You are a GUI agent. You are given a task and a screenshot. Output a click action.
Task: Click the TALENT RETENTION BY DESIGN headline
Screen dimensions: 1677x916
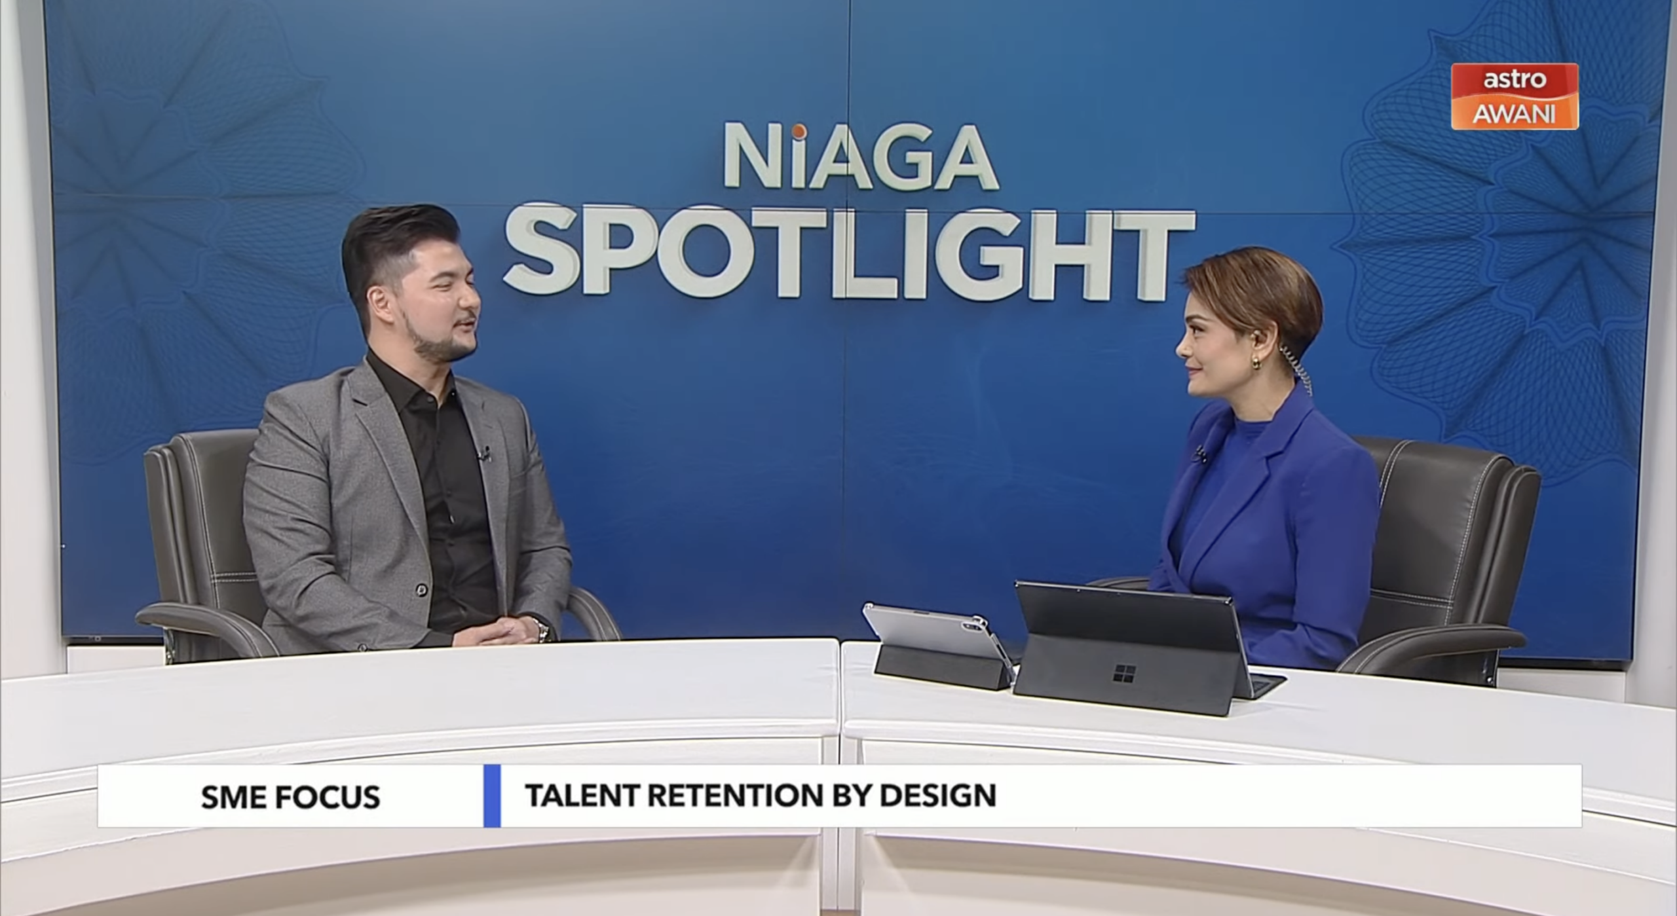tap(760, 796)
